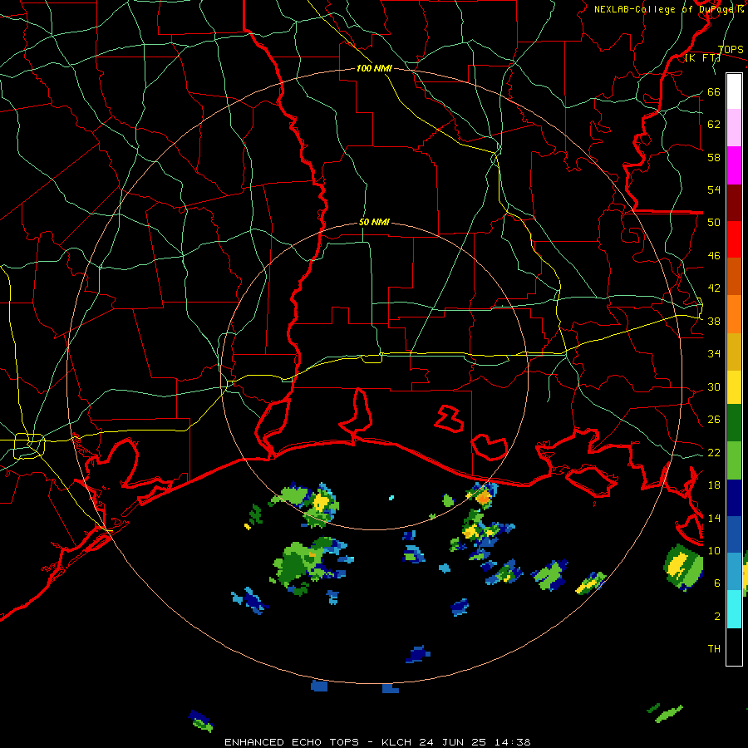Click the dark green legend swatch
748x748 pixels.
tap(734, 423)
